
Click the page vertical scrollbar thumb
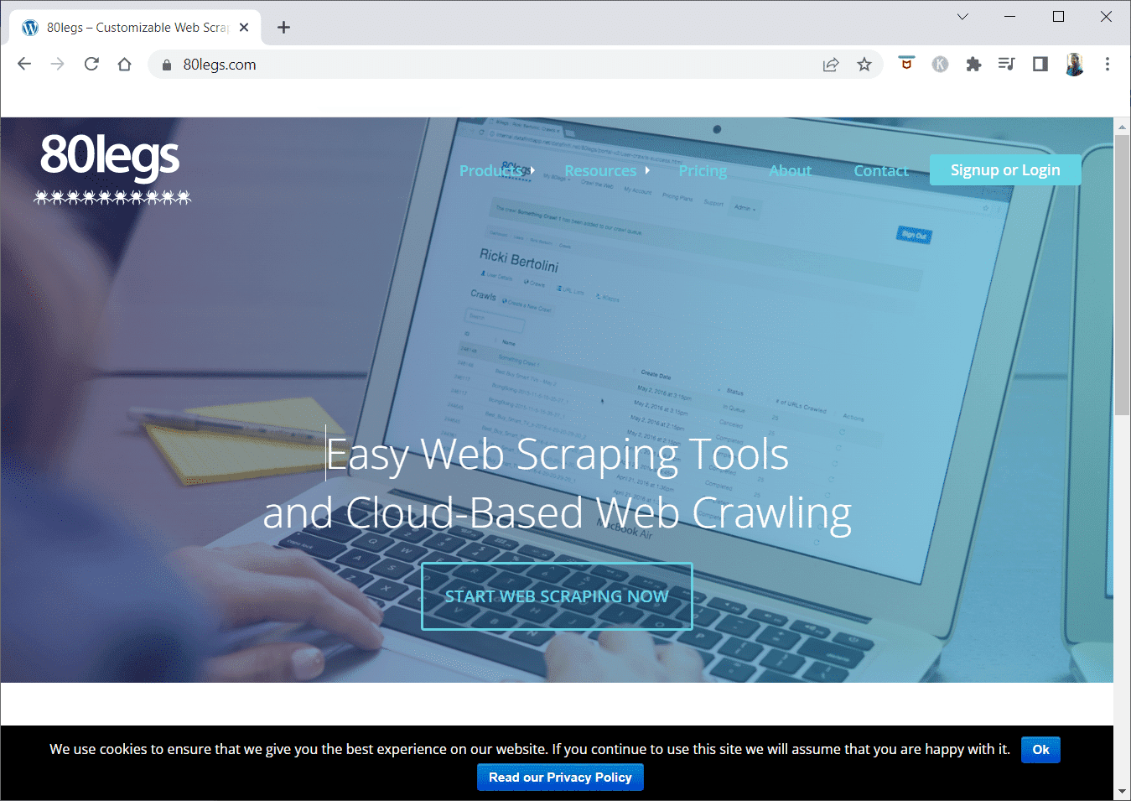click(1122, 274)
